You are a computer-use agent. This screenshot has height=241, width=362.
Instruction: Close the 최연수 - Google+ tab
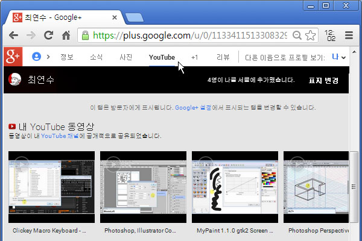pyautogui.click(x=114, y=17)
